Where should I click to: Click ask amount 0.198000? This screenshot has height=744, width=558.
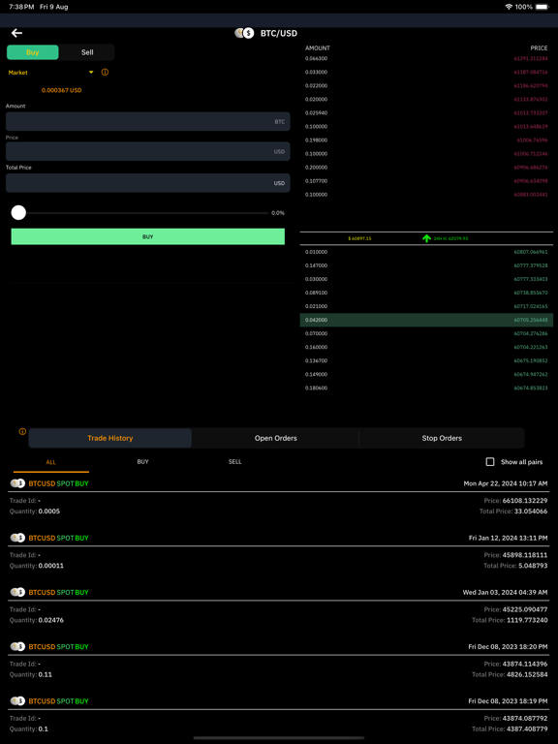pos(316,139)
